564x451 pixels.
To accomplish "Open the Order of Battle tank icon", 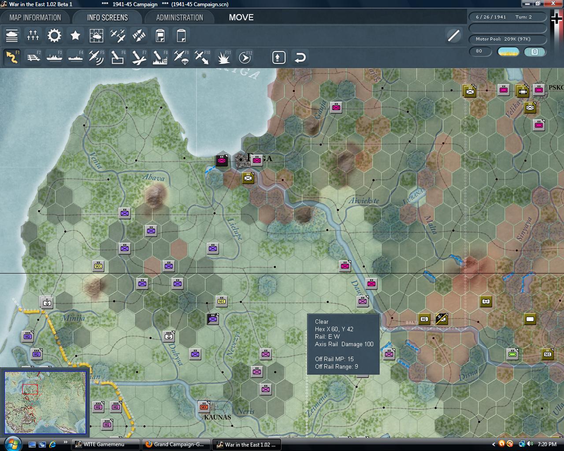I will pyautogui.click(x=12, y=35).
